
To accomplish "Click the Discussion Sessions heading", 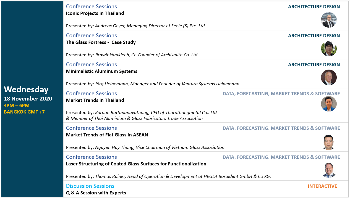I will (90, 186).
